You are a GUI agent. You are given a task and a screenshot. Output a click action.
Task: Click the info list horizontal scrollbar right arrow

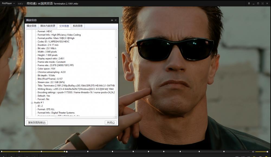click(114, 117)
